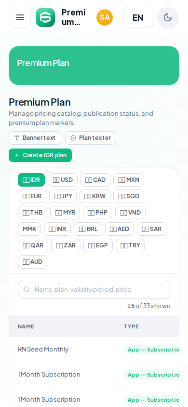This screenshot has height=407, width=188.
Task: Select the IDR currency tab
Action: (31, 180)
